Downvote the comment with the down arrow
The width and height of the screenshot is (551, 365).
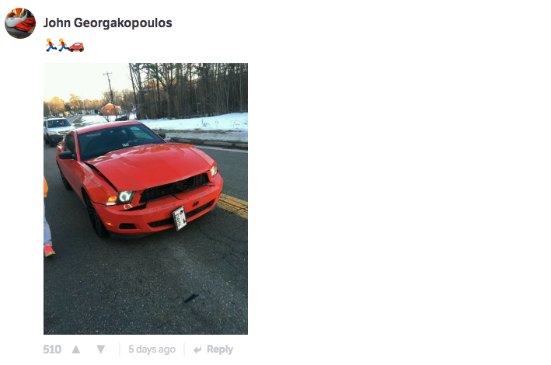point(101,349)
